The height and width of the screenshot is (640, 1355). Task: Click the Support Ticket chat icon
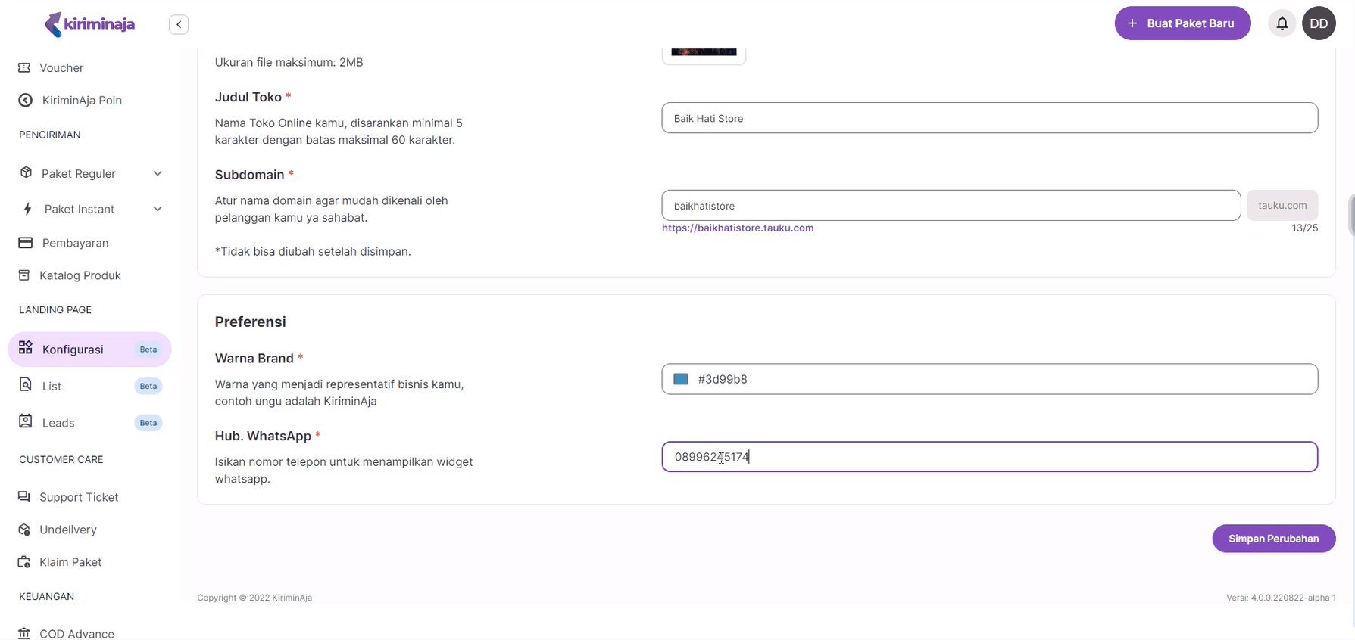(24, 497)
